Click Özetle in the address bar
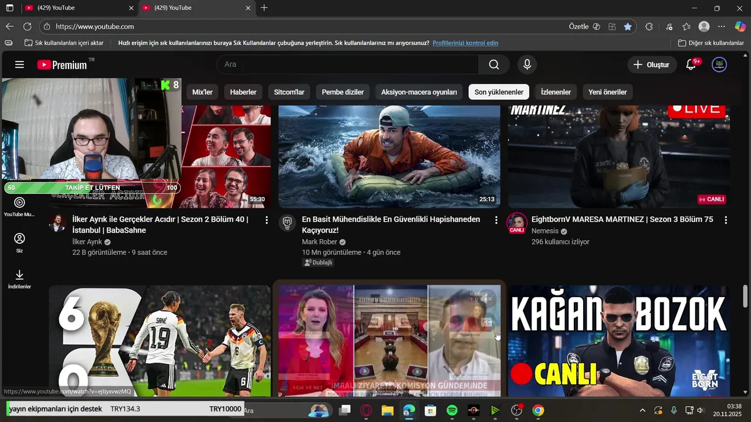The height and width of the screenshot is (422, 751). pos(579,26)
